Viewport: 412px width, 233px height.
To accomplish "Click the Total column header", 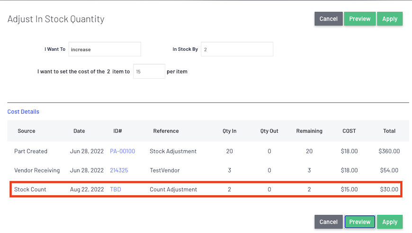I will point(389,131).
